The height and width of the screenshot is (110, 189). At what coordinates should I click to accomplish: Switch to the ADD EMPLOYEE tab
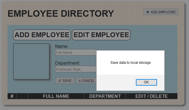pyautogui.click(x=42, y=35)
